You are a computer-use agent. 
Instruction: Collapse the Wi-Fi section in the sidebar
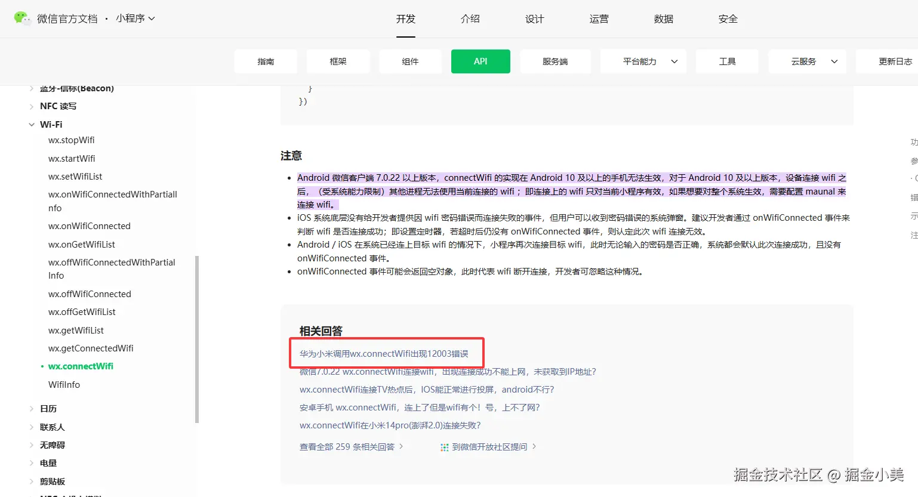(32, 124)
